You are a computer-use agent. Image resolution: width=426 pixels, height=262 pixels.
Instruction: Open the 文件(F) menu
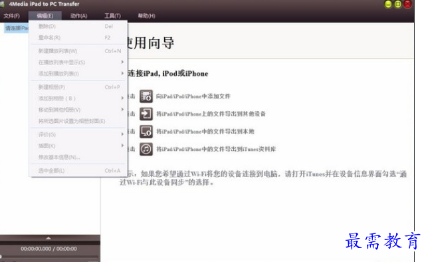pos(12,16)
